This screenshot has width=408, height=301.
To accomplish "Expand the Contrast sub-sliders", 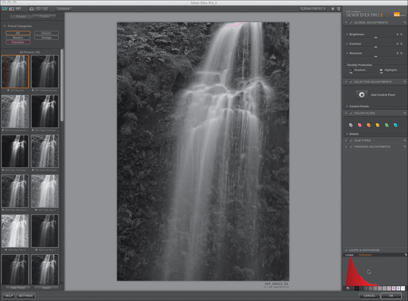I will click(x=347, y=44).
